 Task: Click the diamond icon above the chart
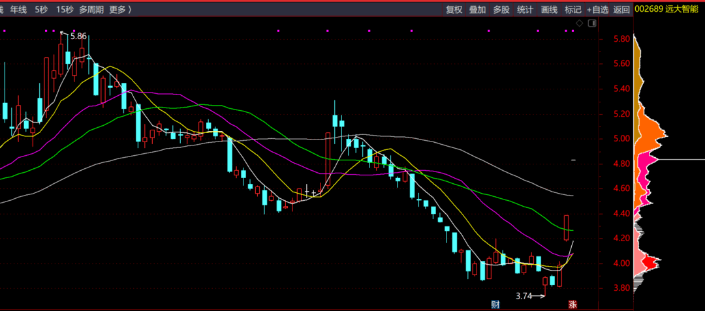[x=579, y=23]
